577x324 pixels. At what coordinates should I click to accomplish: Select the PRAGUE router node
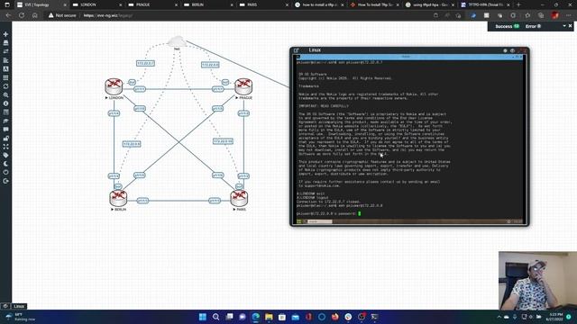(x=243, y=86)
